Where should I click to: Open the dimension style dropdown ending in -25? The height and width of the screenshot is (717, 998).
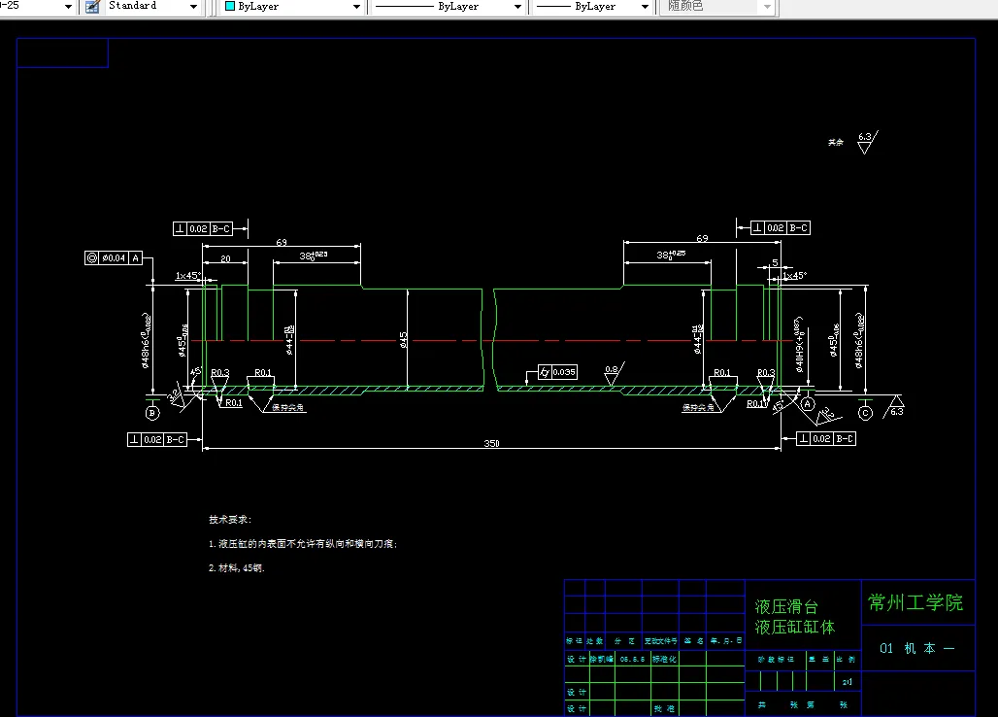point(68,7)
